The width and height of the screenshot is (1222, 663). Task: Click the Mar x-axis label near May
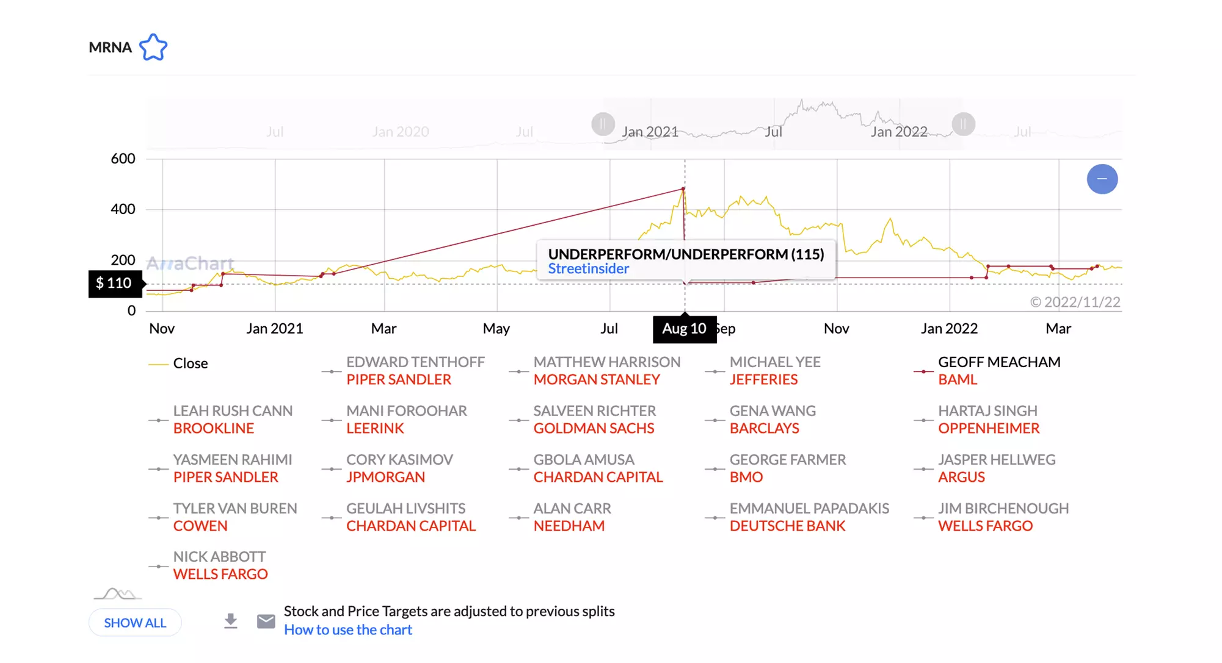tap(384, 329)
